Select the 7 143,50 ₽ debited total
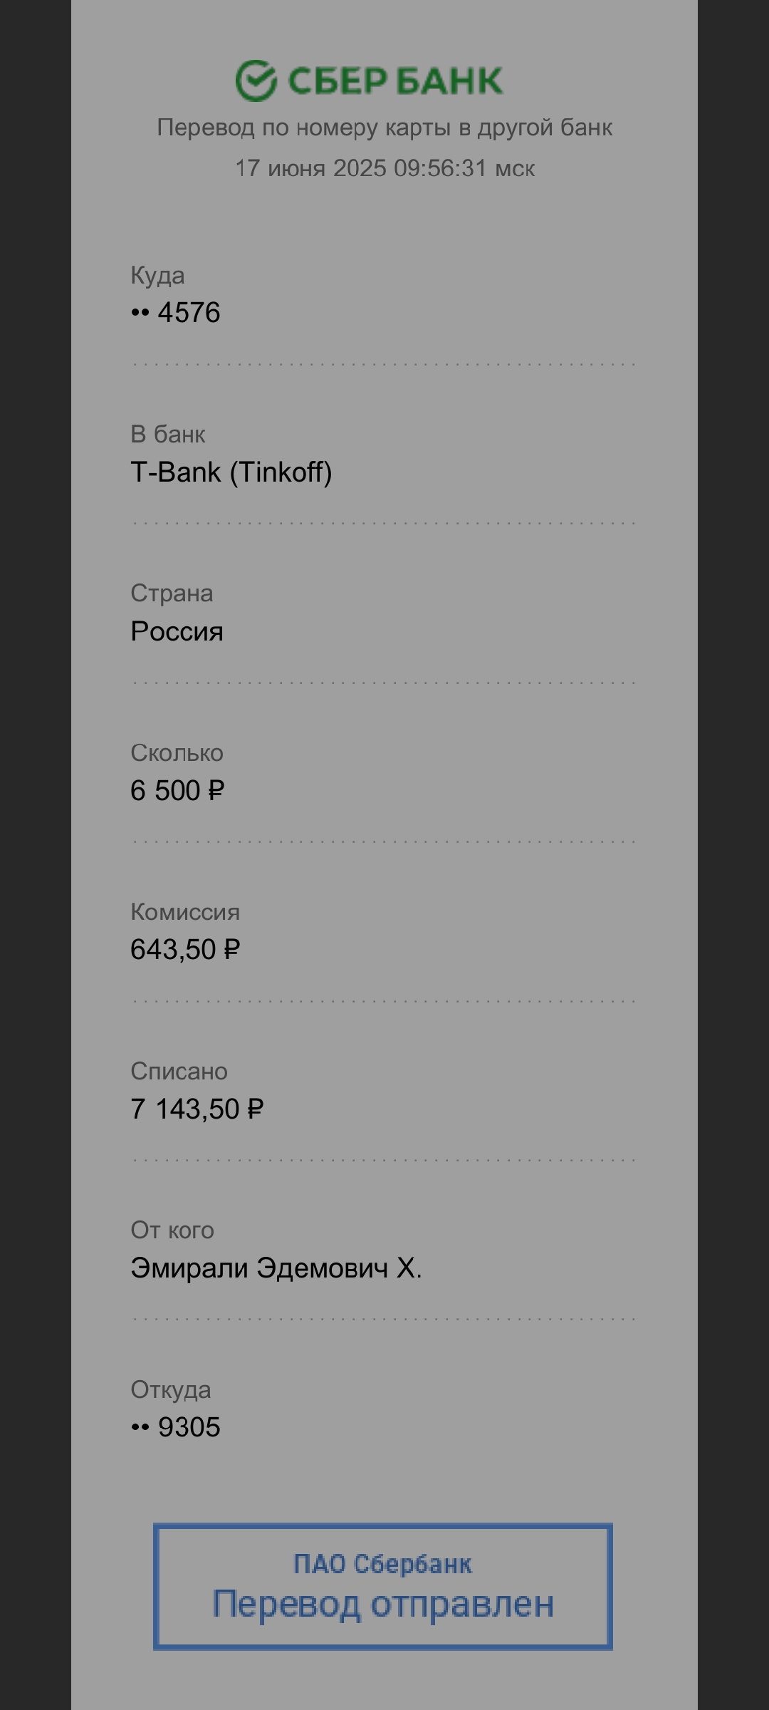This screenshot has width=769, height=1710. coord(197,1109)
